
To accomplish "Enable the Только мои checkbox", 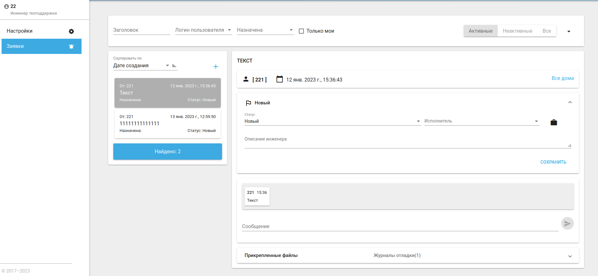I will click(x=301, y=31).
